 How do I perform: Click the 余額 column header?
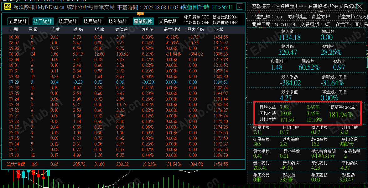point(219,29)
